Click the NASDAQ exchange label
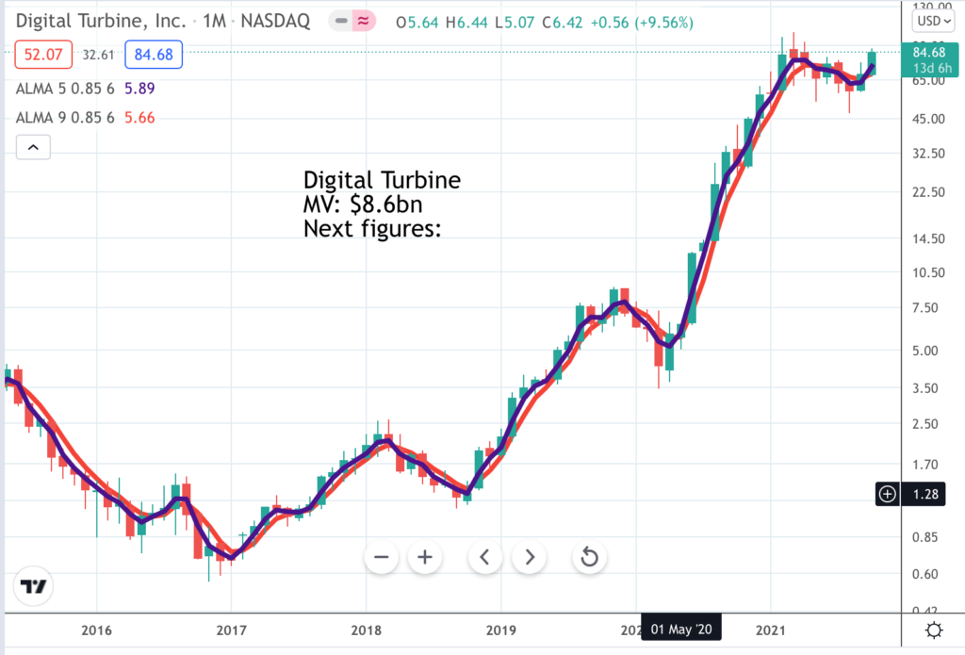The width and height of the screenshot is (965, 655). (x=275, y=21)
